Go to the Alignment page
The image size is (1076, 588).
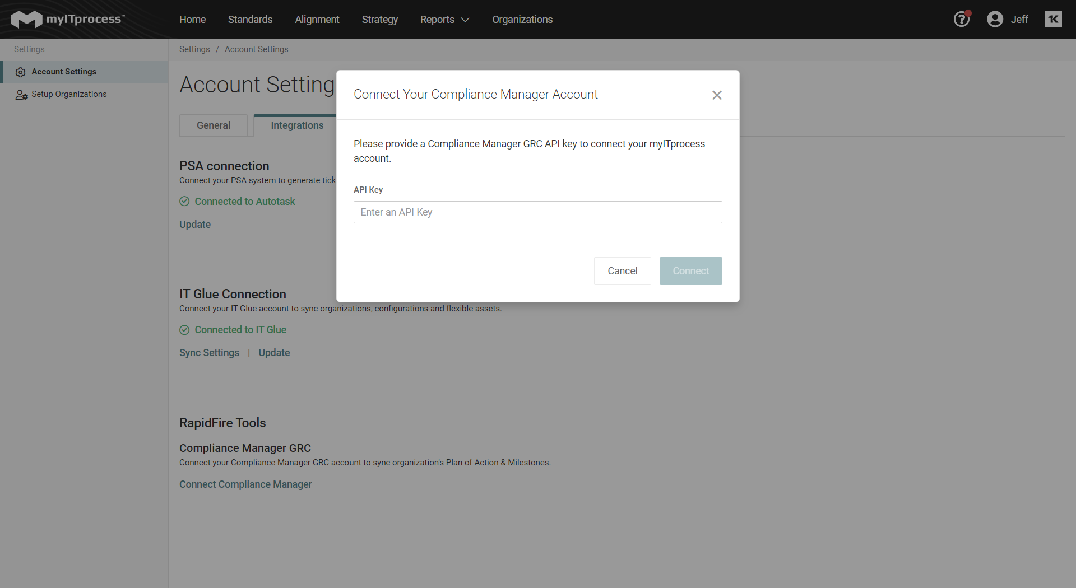[317, 20]
